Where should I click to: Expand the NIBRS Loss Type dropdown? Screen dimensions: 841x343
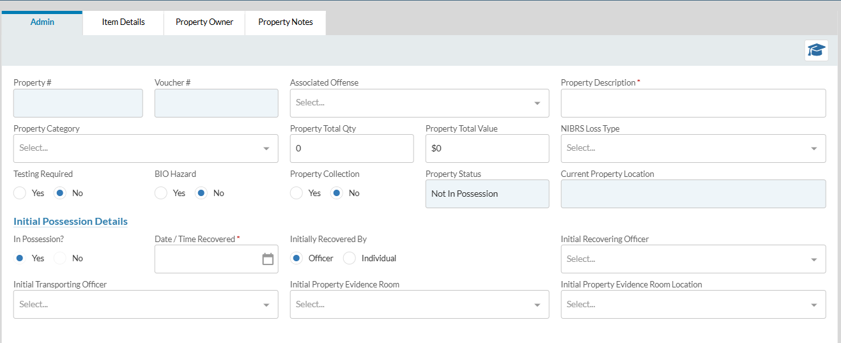click(693, 148)
